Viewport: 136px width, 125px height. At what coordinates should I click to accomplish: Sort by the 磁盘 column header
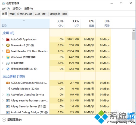tap(88, 23)
